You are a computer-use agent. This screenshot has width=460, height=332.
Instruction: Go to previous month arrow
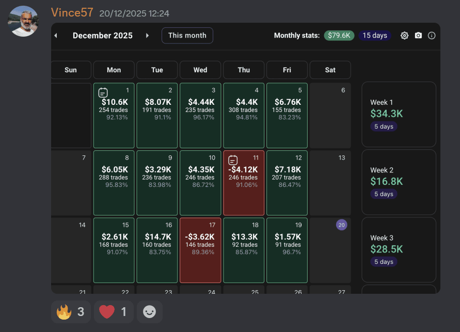click(x=56, y=36)
